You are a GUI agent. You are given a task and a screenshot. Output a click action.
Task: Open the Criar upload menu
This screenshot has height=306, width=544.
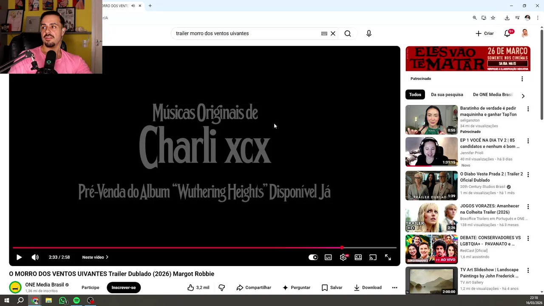(484, 33)
